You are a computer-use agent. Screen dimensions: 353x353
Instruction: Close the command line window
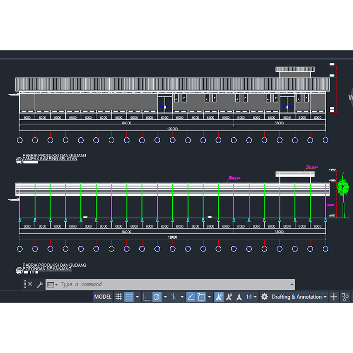30,284
